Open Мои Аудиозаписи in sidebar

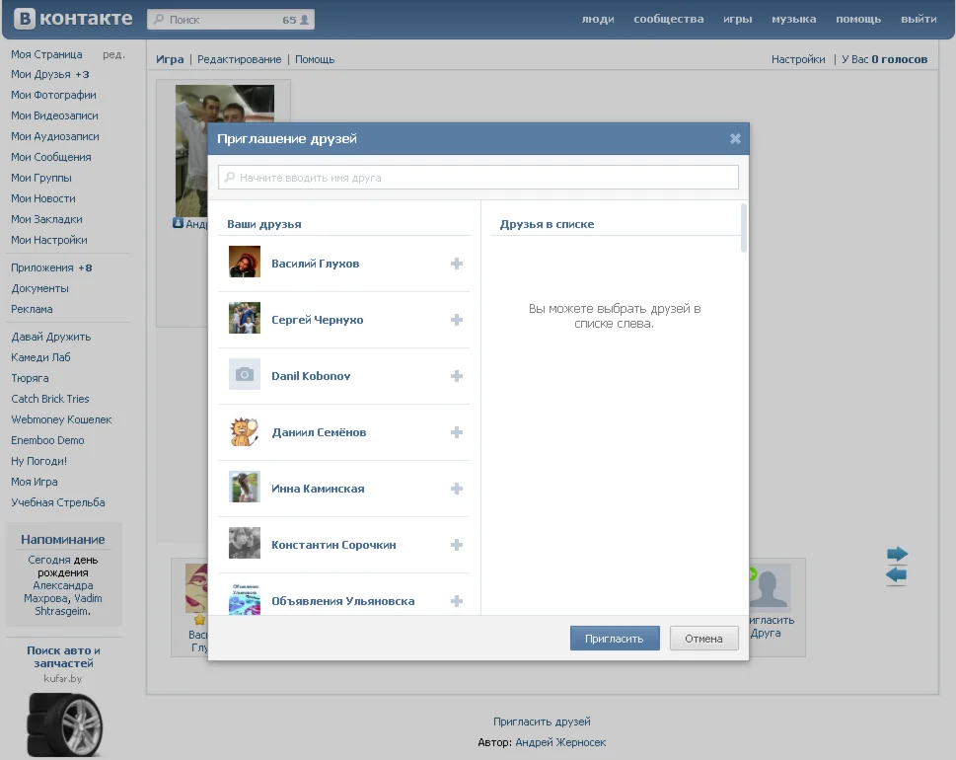pyautogui.click(x=55, y=136)
